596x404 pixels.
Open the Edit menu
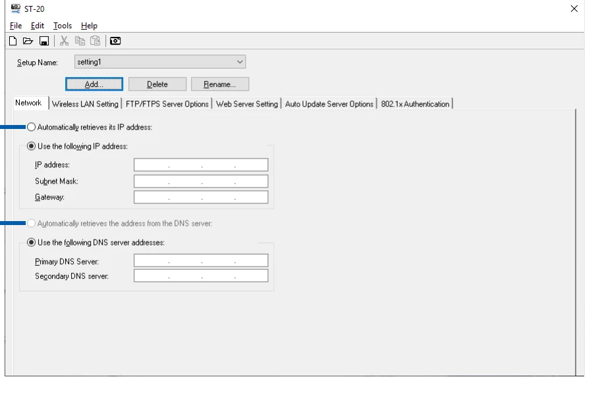click(x=38, y=26)
